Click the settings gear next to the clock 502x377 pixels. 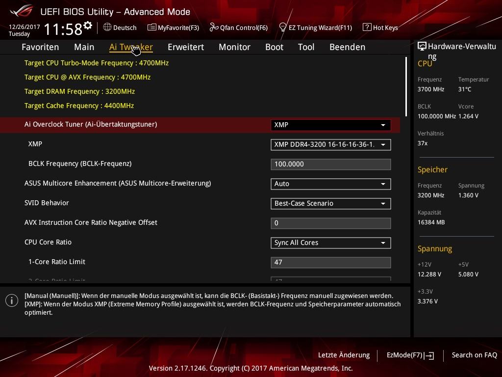[88, 26]
